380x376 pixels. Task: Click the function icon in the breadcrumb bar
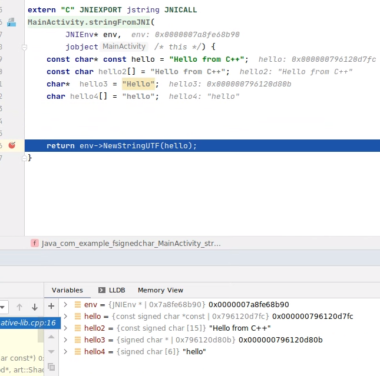[x=35, y=243]
